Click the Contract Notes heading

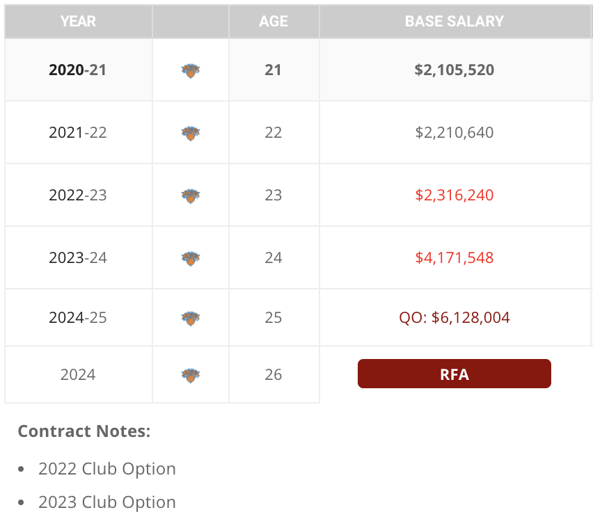[x=84, y=431]
